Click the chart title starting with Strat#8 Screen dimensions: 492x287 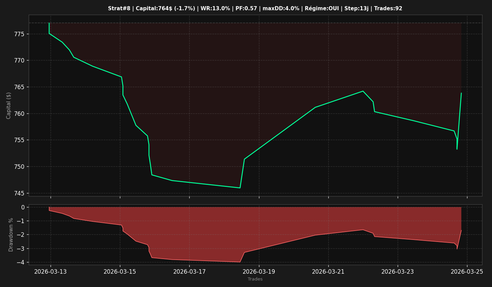coord(255,9)
